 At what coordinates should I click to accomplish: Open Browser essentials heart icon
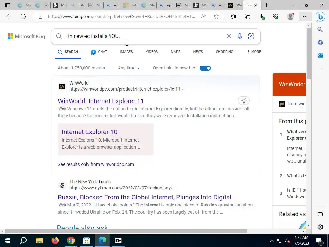[276, 16]
